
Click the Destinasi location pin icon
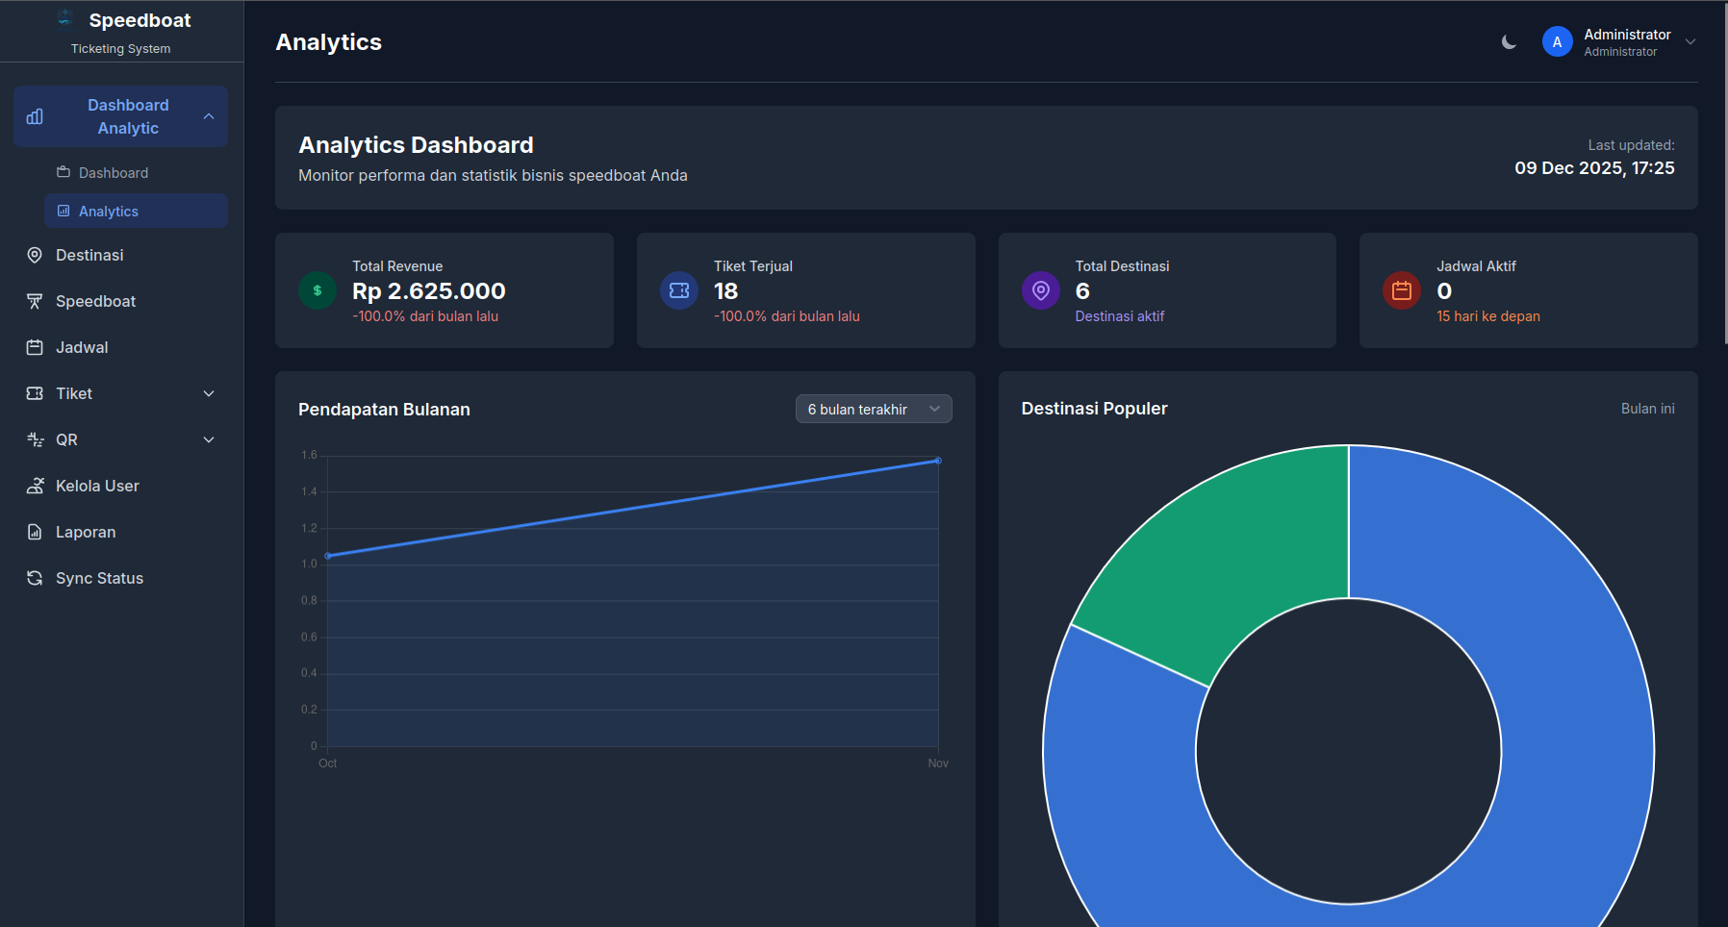click(x=35, y=255)
